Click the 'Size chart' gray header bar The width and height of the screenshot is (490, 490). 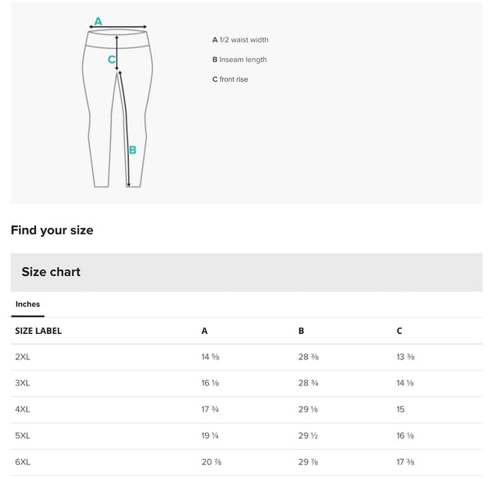pyautogui.click(x=246, y=272)
